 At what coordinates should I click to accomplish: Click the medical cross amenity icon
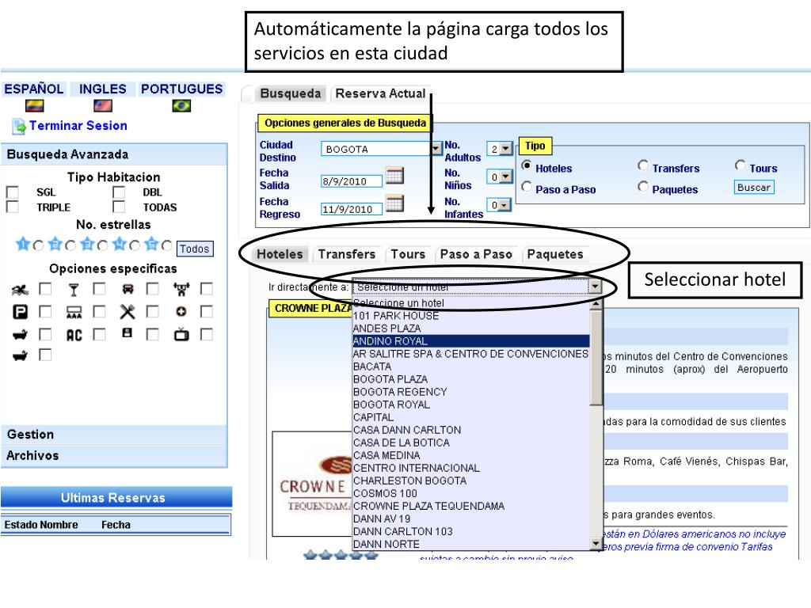[181, 312]
